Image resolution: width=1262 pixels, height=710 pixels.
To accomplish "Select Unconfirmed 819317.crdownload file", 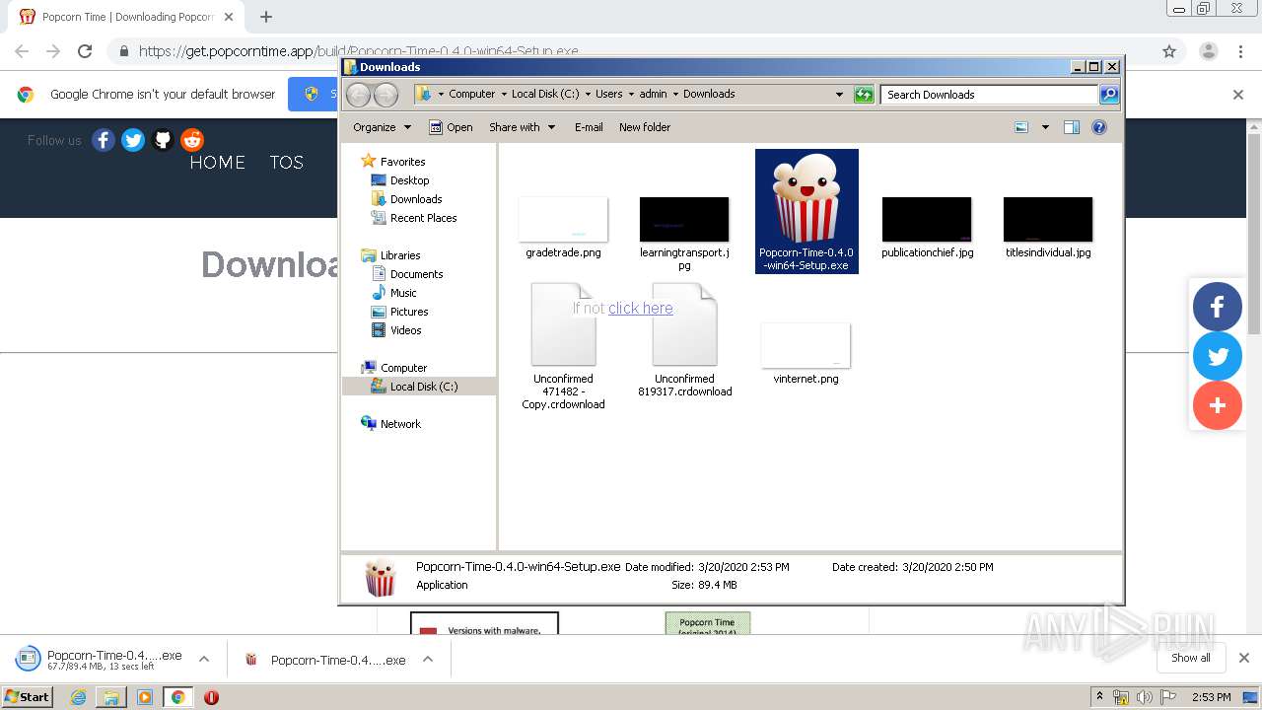I will (x=684, y=340).
